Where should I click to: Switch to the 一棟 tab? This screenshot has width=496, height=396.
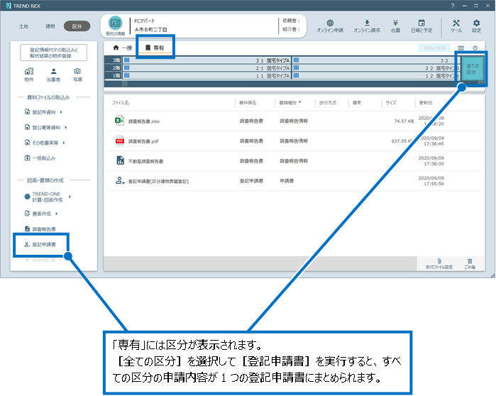coord(123,48)
